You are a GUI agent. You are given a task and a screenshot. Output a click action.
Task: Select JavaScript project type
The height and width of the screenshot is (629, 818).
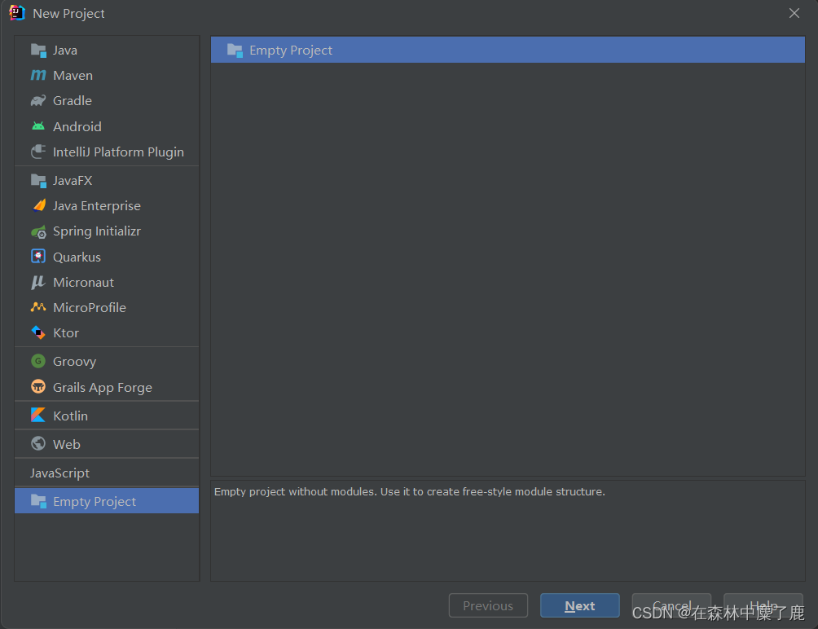(x=60, y=473)
